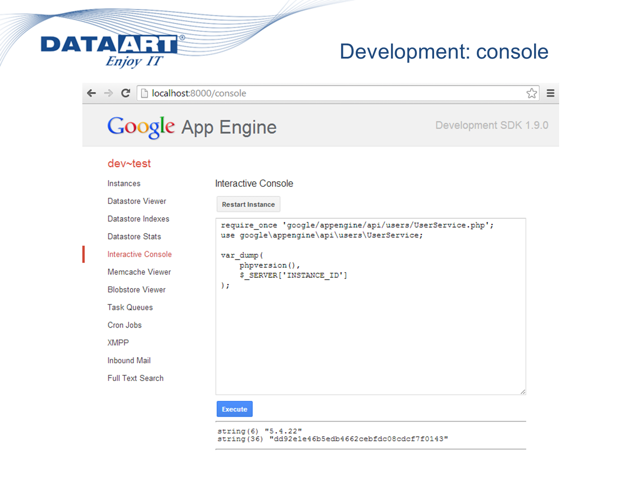Open the Instances page
The image size is (634, 477).
coord(124,184)
